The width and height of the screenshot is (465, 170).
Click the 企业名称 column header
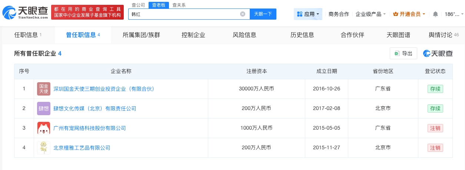coord(121,71)
